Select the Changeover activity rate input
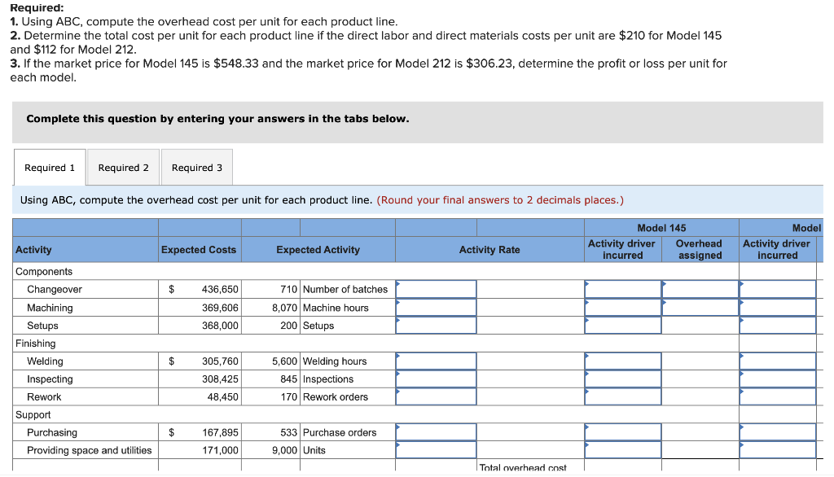Screen dimensions: 834x477 [x=437, y=289]
